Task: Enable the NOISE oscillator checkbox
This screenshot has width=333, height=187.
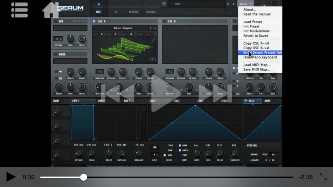Action: [x=55, y=54]
